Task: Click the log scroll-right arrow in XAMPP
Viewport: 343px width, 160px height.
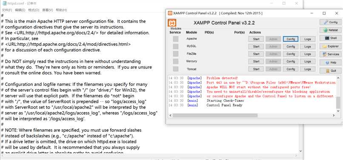Action: [x=334, y=115]
